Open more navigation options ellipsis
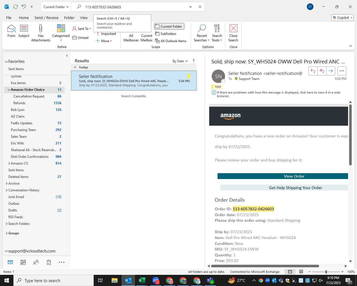The width and height of the screenshot is (357, 286). pyautogui.click(x=62, y=262)
